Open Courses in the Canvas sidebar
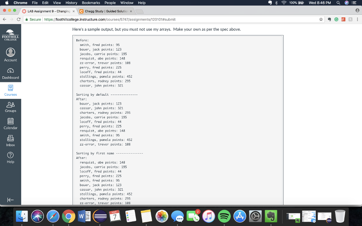The width and height of the screenshot is (362, 226). [10, 91]
